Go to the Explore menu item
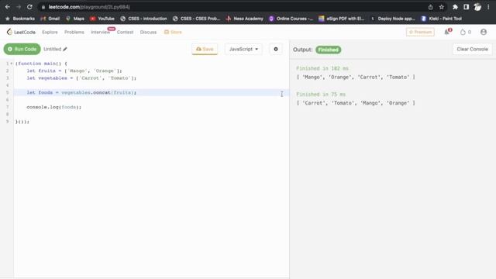 pos(50,32)
